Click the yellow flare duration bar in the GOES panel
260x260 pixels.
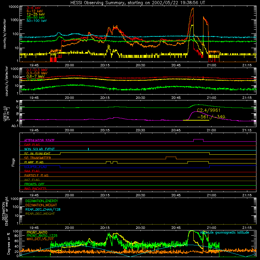click(196, 120)
